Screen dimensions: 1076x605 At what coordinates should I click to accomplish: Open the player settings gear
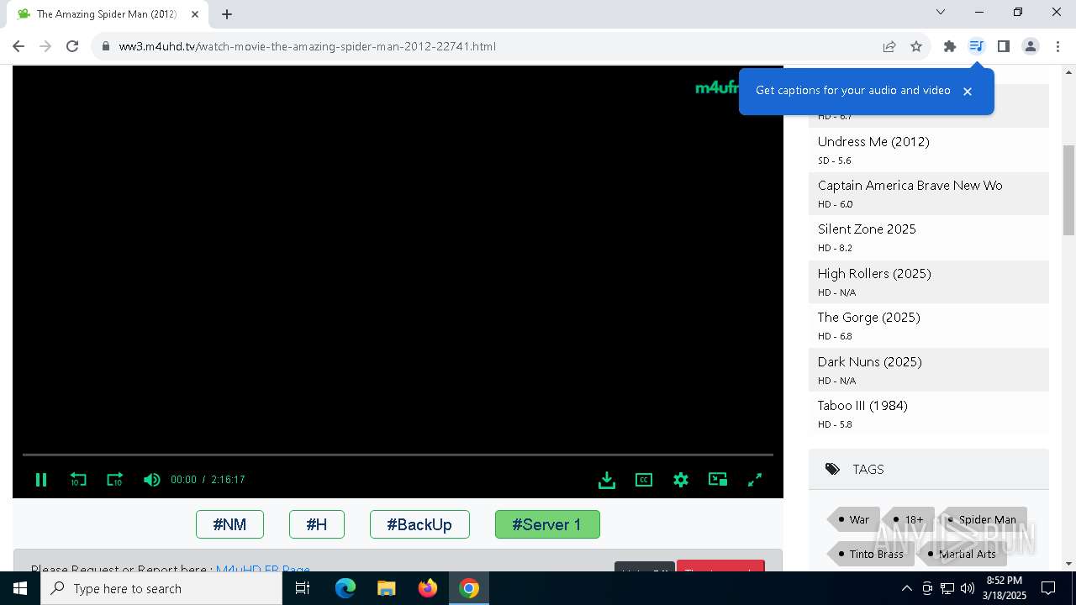681,480
